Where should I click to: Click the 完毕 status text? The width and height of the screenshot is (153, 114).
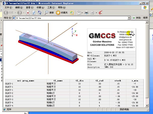click(x=9, y=109)
